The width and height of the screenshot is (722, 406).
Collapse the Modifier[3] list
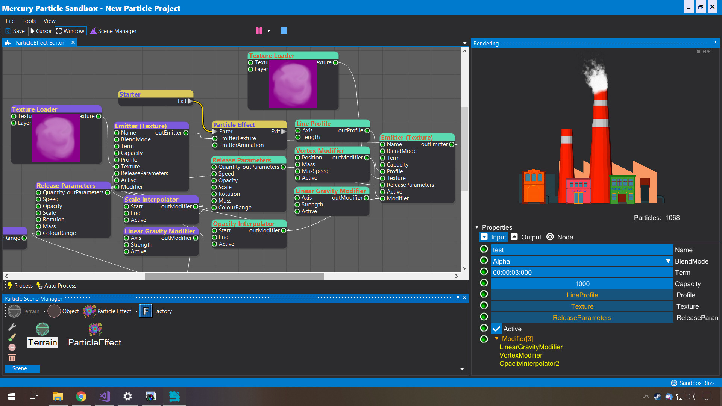tap(496, 338)
